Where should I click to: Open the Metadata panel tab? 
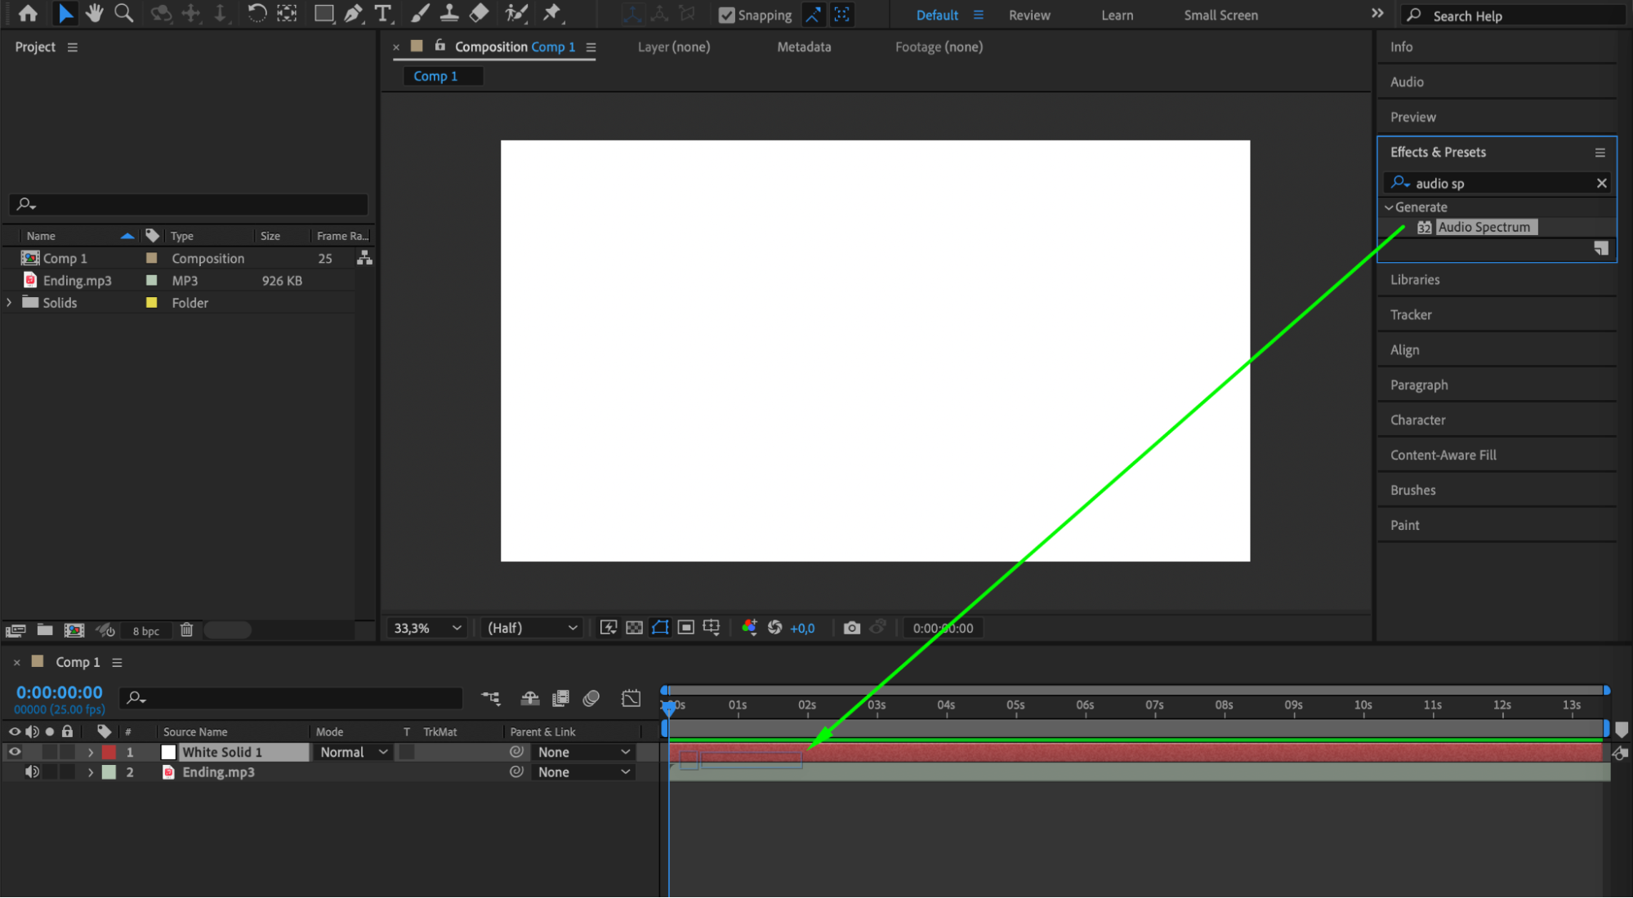[x=803, y=47]
